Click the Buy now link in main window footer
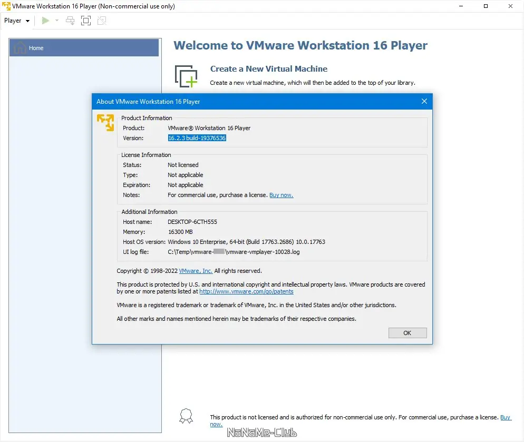The image size is (524, 442). (505, 417)
